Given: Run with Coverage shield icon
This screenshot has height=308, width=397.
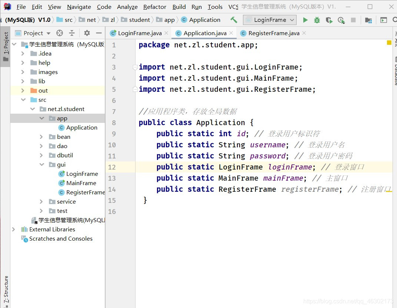Looking at the screenshot, I should click(x=329, y=20).
